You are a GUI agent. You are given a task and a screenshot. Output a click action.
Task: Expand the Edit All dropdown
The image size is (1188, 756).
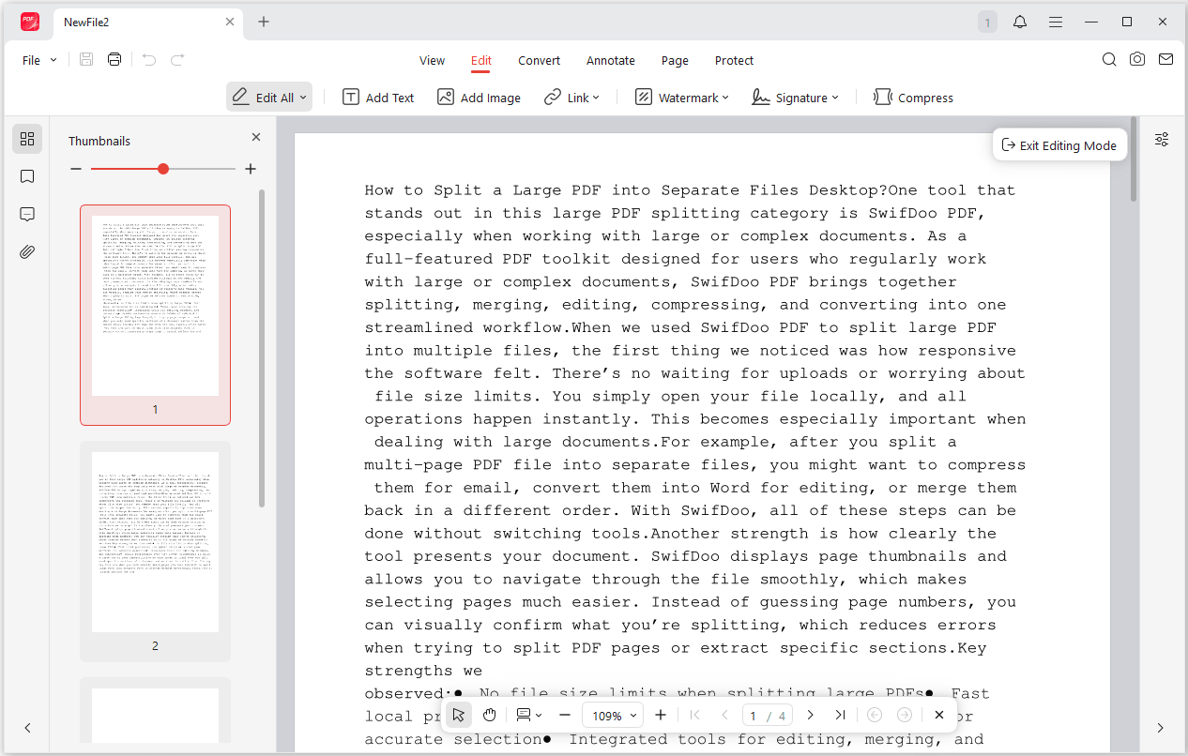pos(304,98)
